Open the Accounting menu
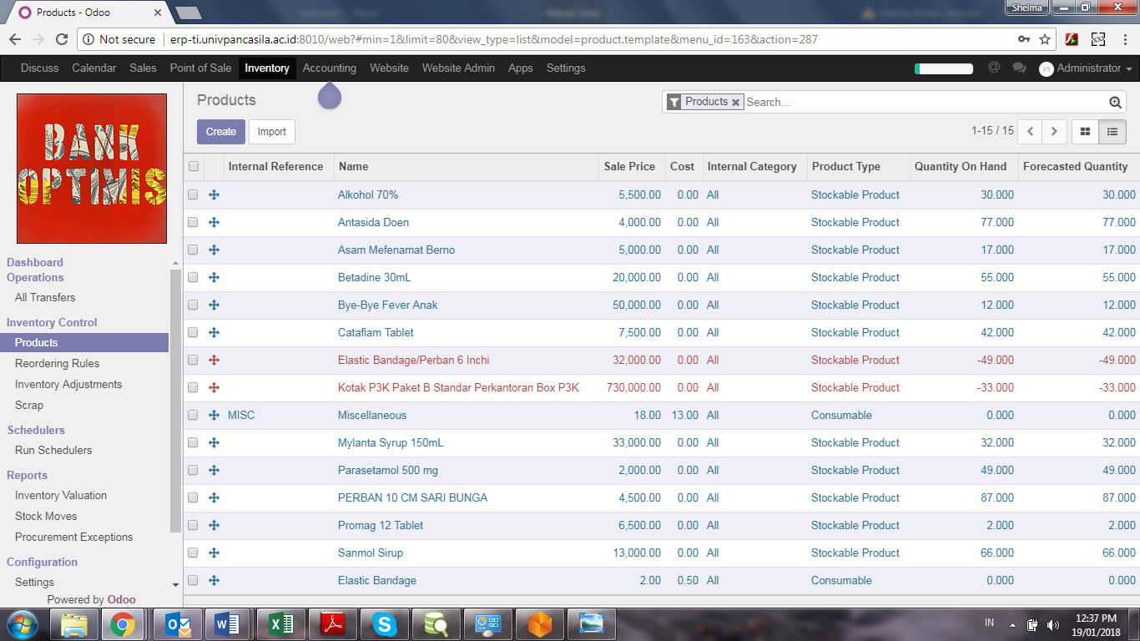The image size is (1140, 641). 329,68
